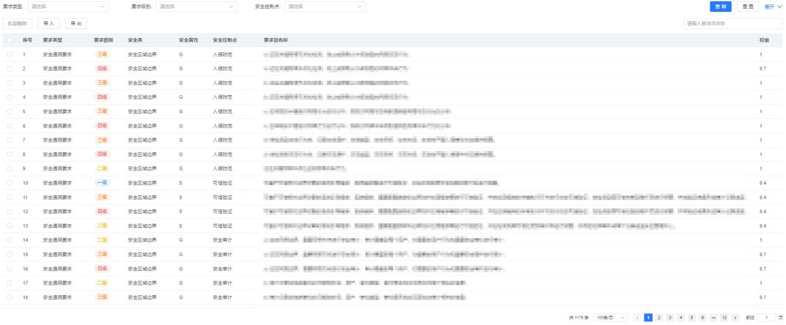Click the 二级 level tag in row 9

point(102,168)
